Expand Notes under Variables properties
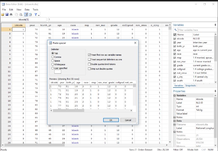Viewport: 218px width, 151px height. [x=175, y=117]
